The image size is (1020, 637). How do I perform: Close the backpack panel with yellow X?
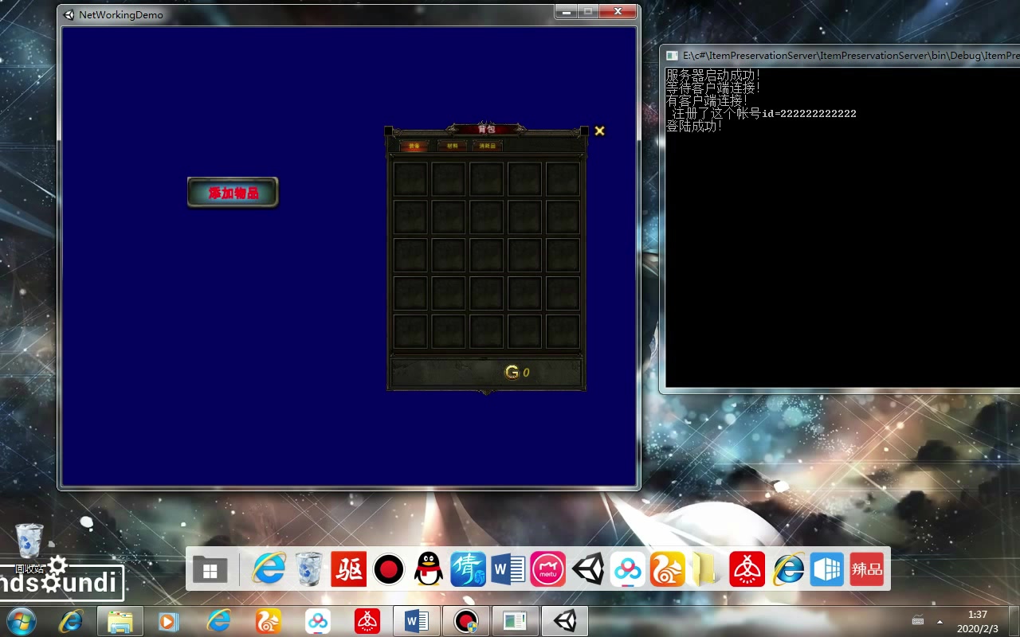pos(599,131)
